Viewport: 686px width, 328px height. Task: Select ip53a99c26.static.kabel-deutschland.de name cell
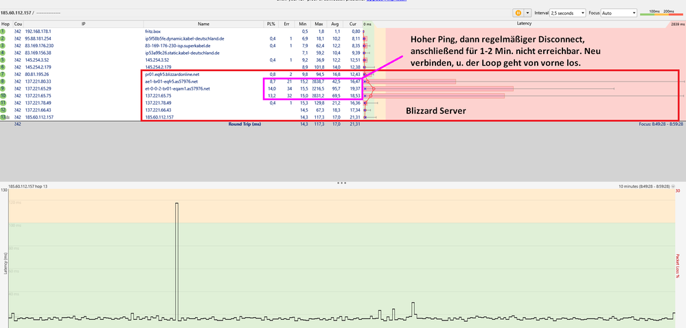click(x=182, y=53)
